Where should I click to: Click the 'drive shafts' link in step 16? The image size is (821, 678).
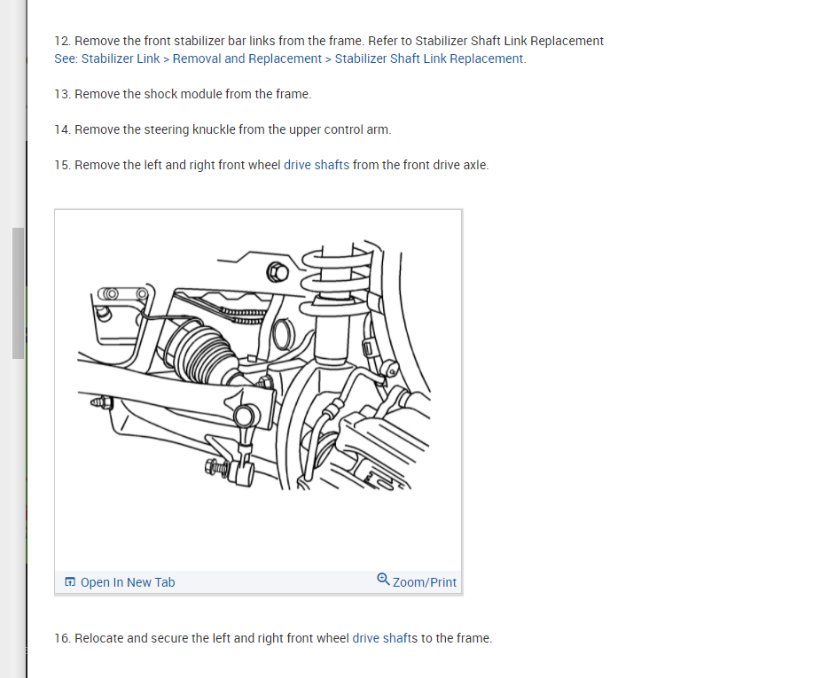tap(385, 638)
